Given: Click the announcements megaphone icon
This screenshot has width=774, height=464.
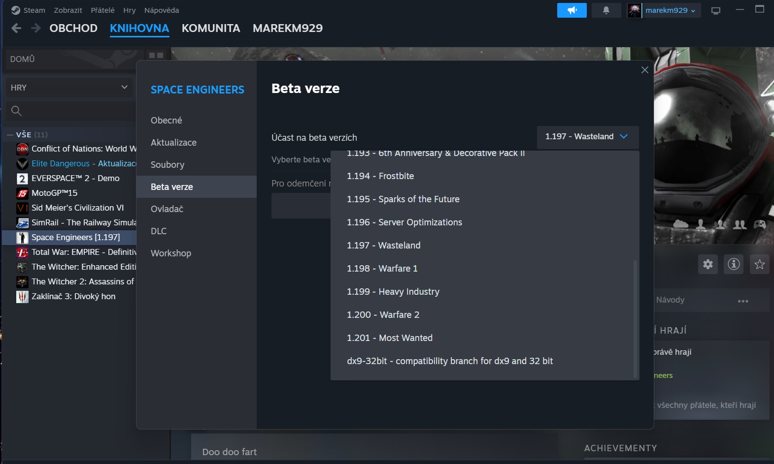Looking at the screenshot, I should click(x=572, y=10).
